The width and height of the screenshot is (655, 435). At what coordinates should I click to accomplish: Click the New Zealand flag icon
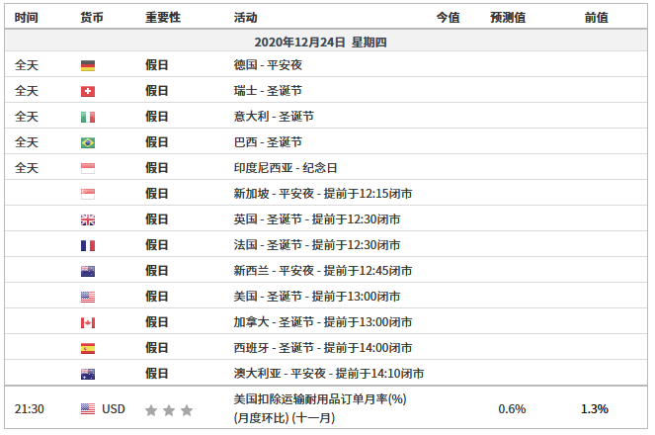[x=88, y=271]
